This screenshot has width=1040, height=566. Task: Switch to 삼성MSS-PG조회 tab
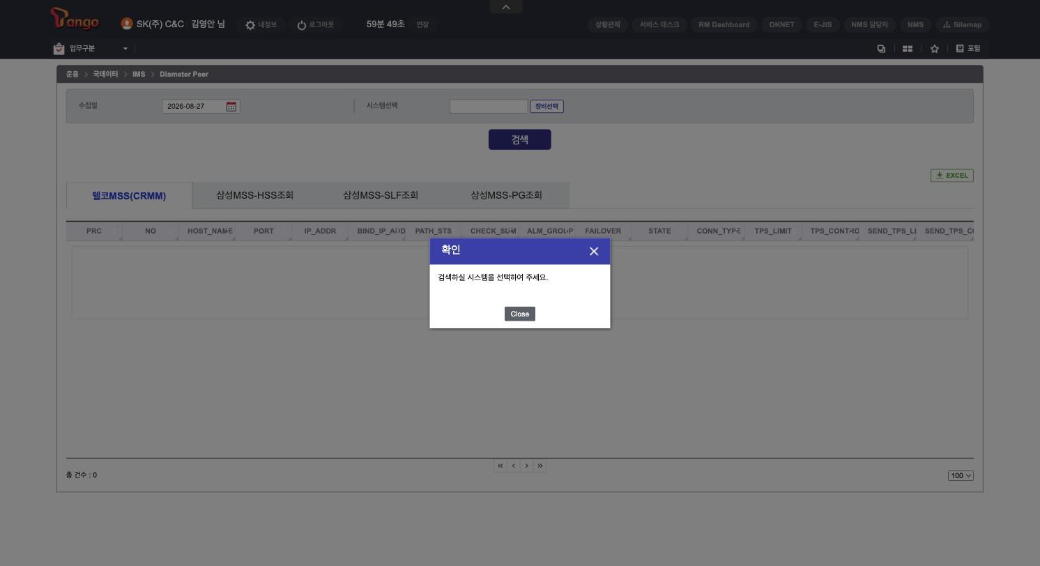pyautogui.click(x=506, y=195)
